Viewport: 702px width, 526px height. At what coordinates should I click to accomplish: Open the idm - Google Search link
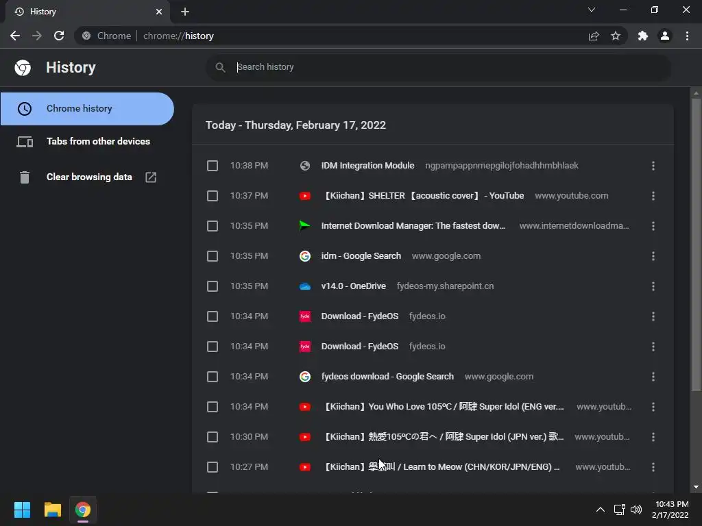361,256
